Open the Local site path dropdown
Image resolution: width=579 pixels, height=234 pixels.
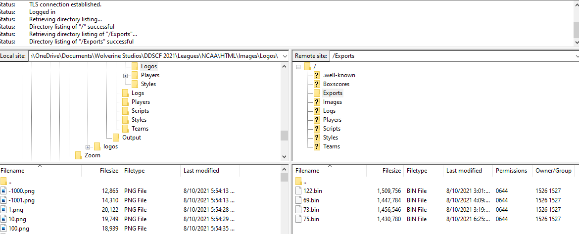285,56
